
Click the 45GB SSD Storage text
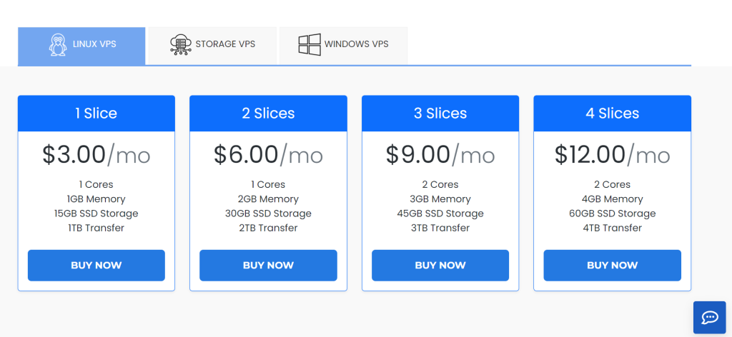[440, 213]
